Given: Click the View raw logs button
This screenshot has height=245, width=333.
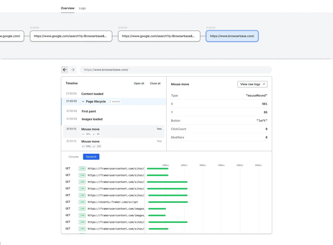Looking at the screenshot, I should click(252, 84).
